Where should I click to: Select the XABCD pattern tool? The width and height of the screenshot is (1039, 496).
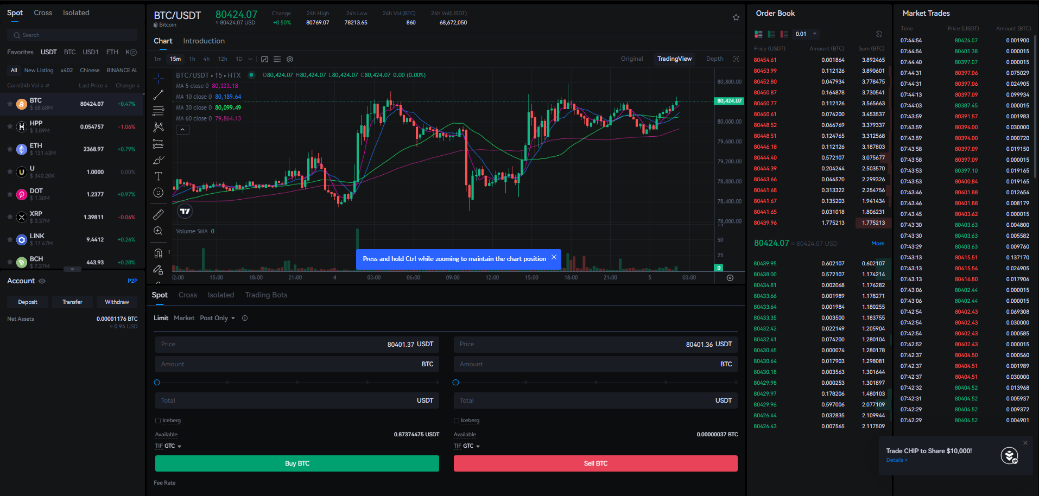158,127
